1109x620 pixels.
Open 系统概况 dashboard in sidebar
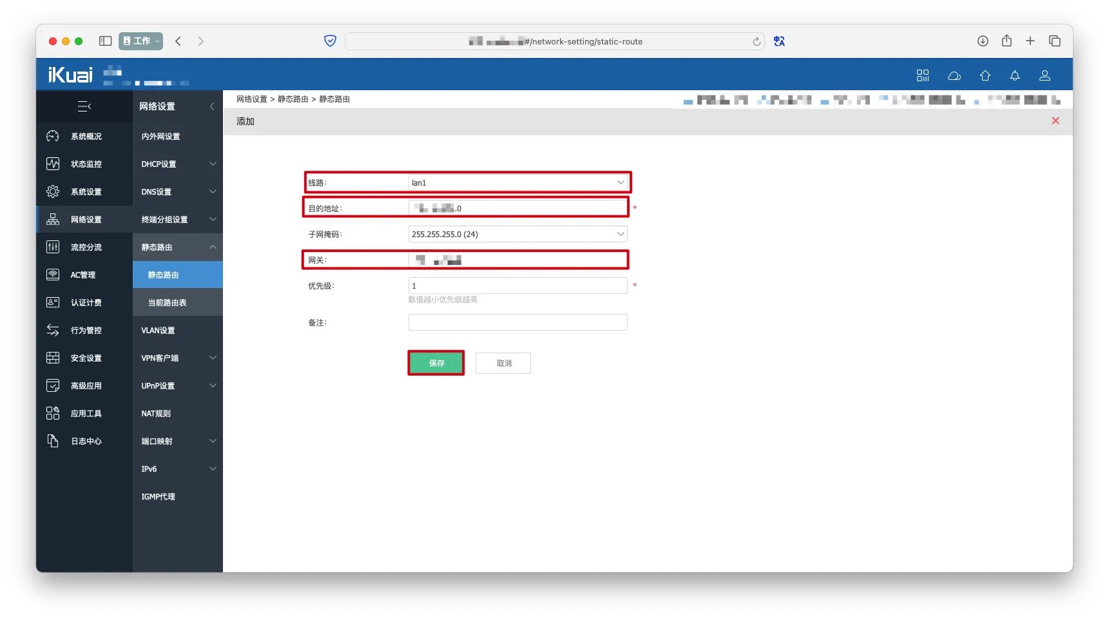(x=86, y=137)
